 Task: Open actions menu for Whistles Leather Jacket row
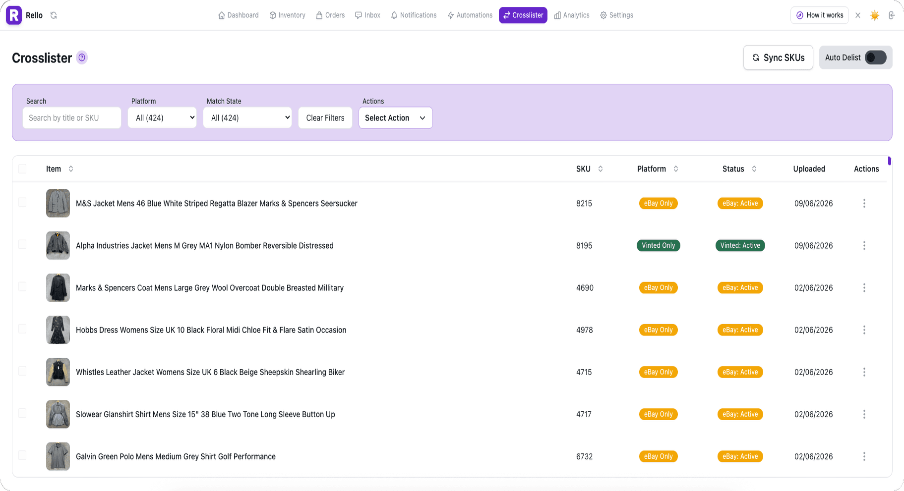click(864, 372)
